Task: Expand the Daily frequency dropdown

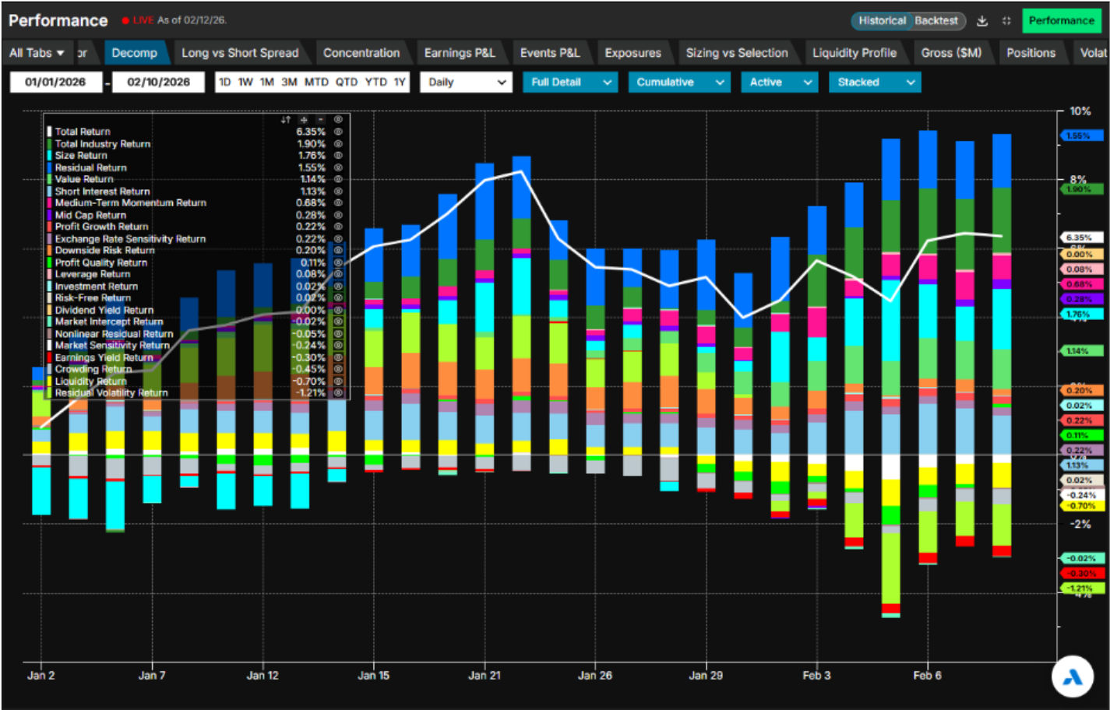Action: point(466,83)
